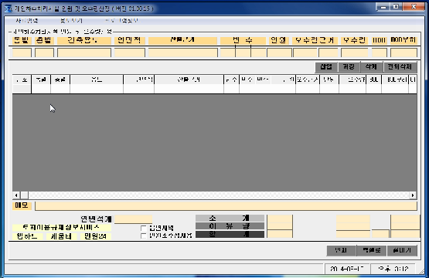Click the horizontal scrollbar right arrow
This screenshot has width=429, height=278.
tap(413, 195)
